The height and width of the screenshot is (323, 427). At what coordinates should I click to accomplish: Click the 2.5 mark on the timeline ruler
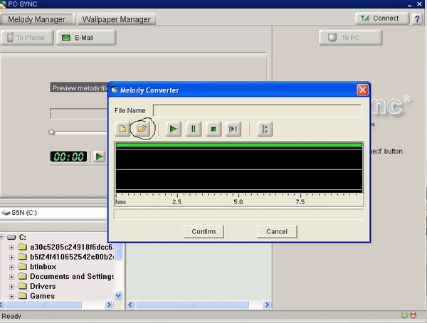click(x=177, y=202)
